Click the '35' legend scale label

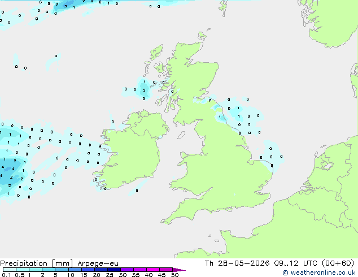click(136, 275)
